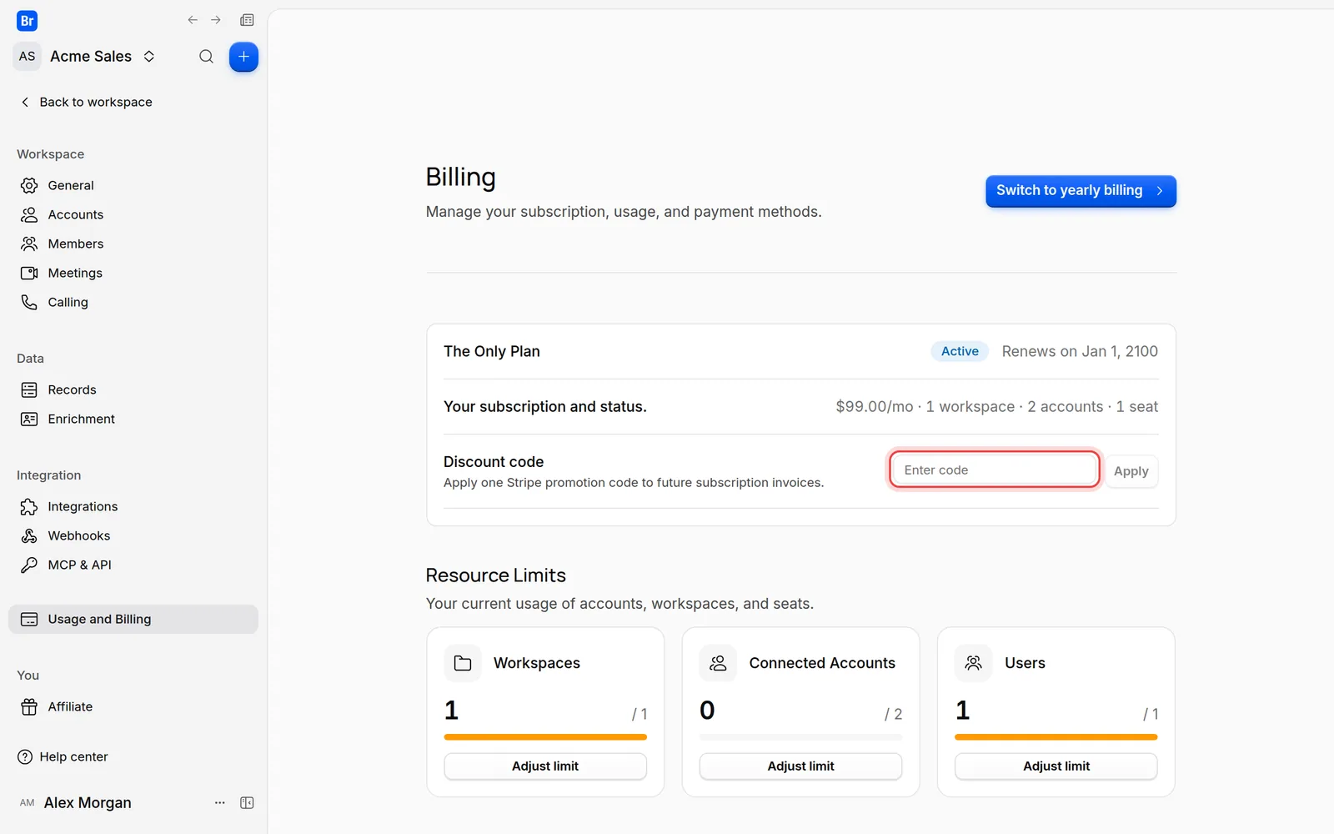Open General settings

coord(133,185)
